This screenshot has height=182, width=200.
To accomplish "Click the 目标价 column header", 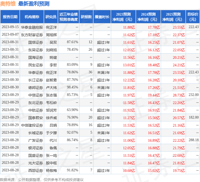I will coord(193,17).
